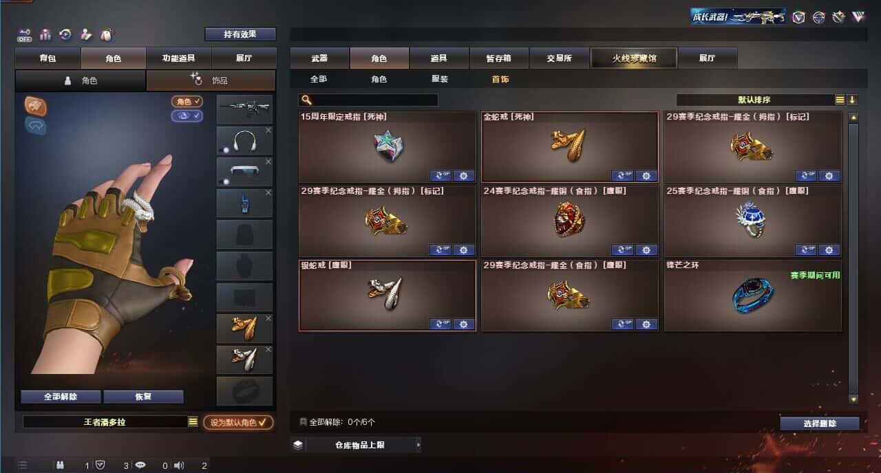
Task: Click the circular refresh history icon
Action: [65, 34]
